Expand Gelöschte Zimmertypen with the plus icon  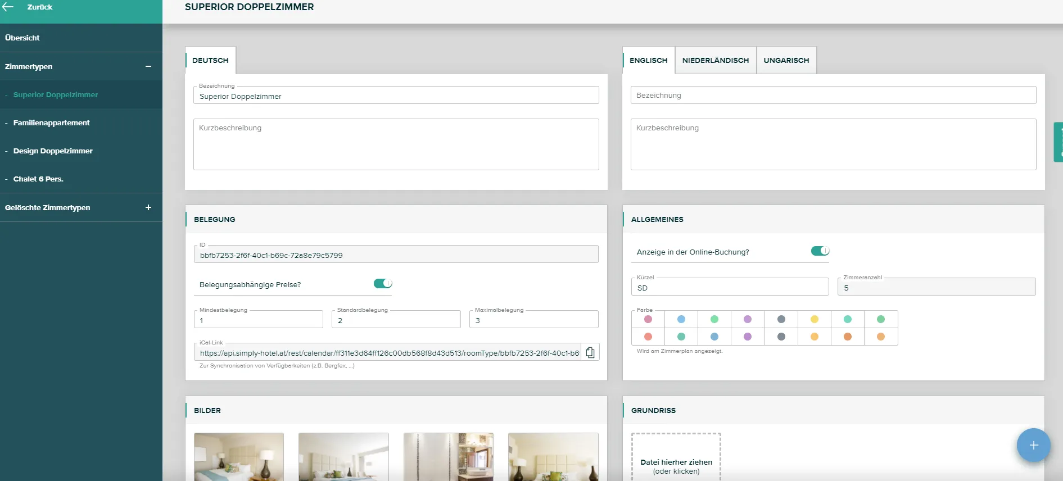coord(148,207)
